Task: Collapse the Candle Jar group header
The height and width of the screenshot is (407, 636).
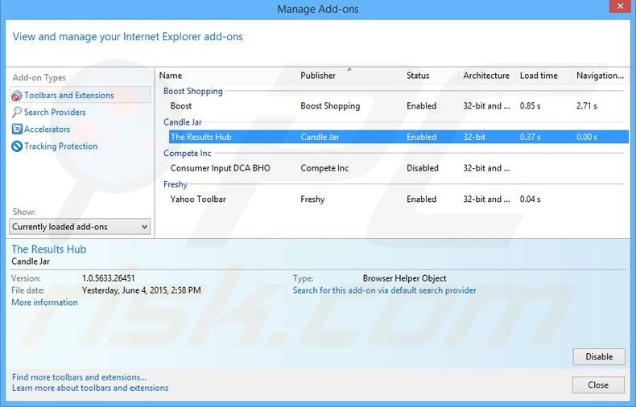Action: 183,122
